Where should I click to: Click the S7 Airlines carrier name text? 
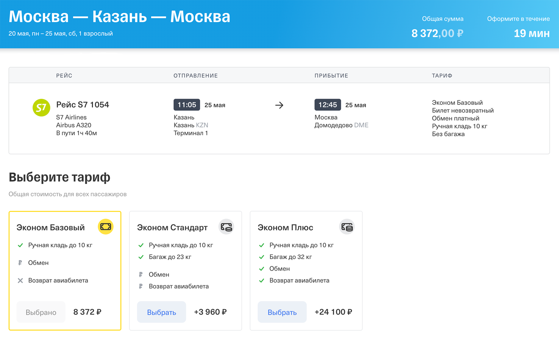click(x=71, y=117)
